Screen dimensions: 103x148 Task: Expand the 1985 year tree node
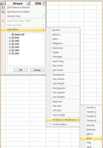click(x=10, y=50)
